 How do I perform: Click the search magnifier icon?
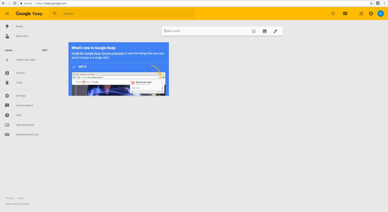(55, 14)
